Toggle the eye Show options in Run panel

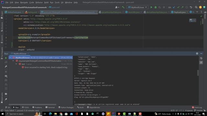[6, 76]
